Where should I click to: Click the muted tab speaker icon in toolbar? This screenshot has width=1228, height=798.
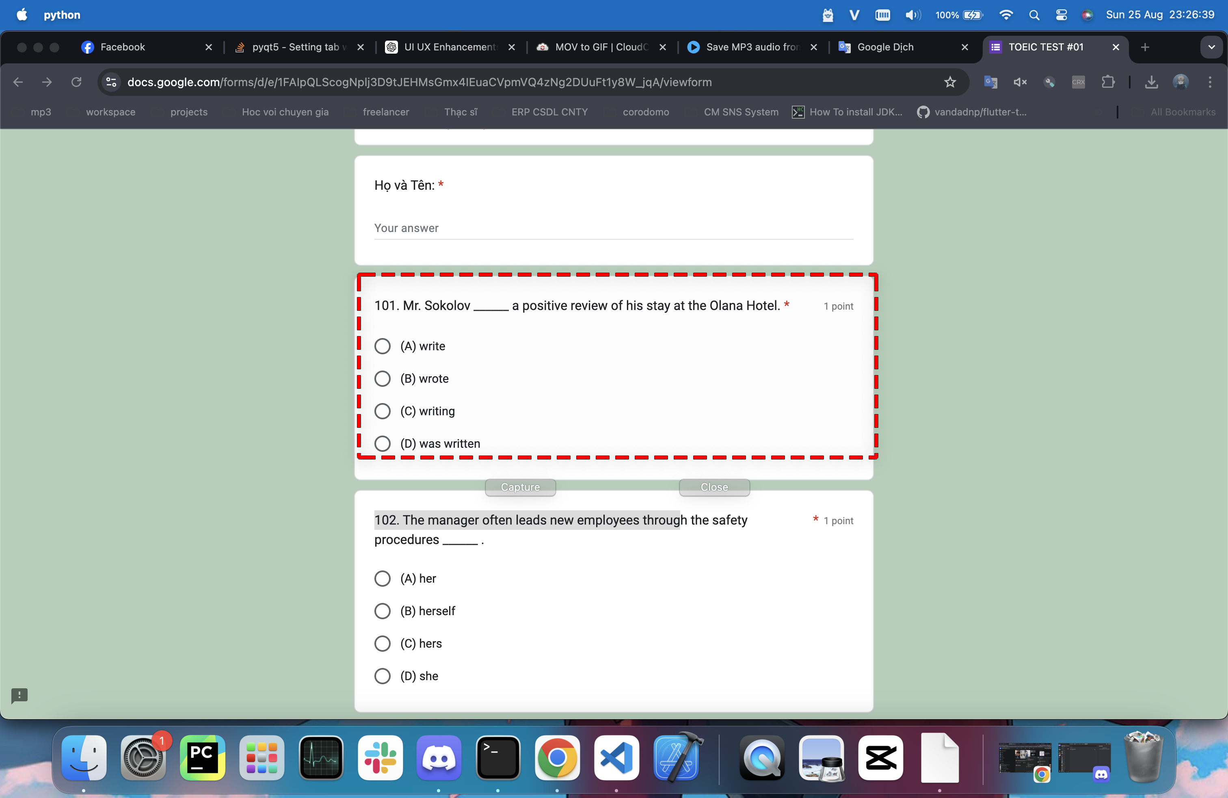[1020, 82]
